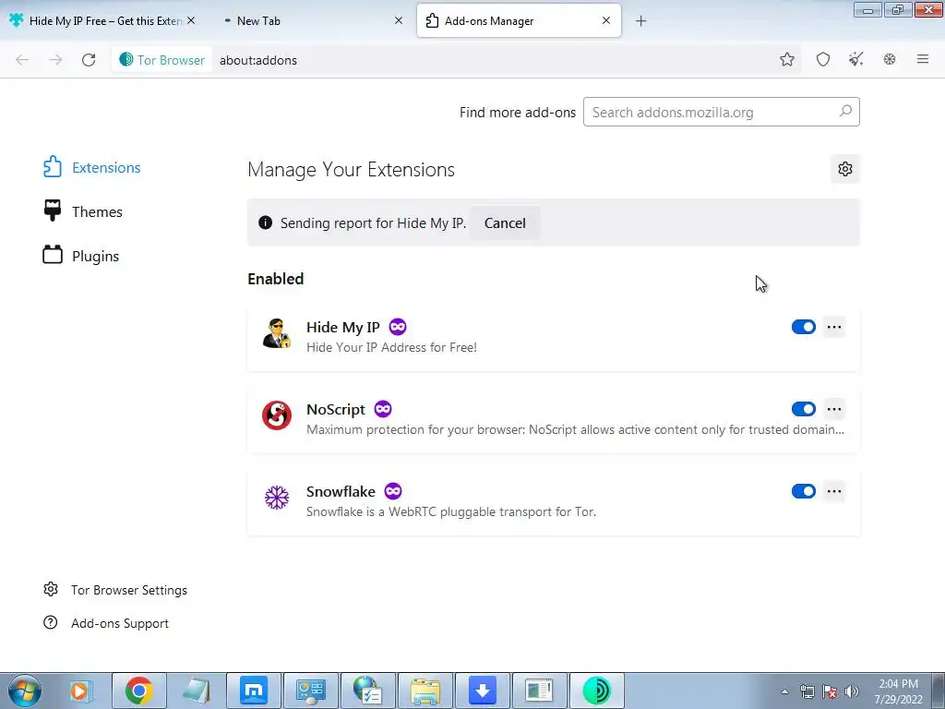Open Windows Start menu
Viewport: 945px width, 709px height.
tap(25, 691)
